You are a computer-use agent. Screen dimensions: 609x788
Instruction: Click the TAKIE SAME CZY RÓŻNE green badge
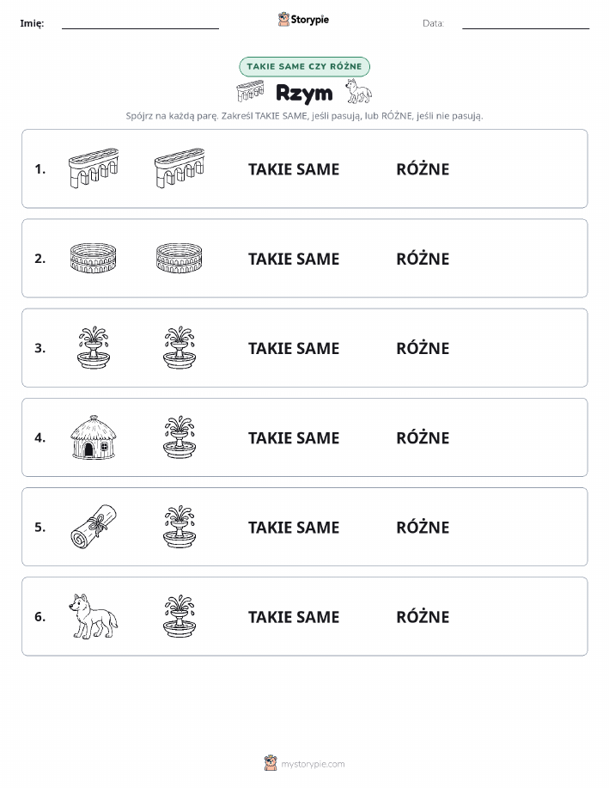pos(304,66)
